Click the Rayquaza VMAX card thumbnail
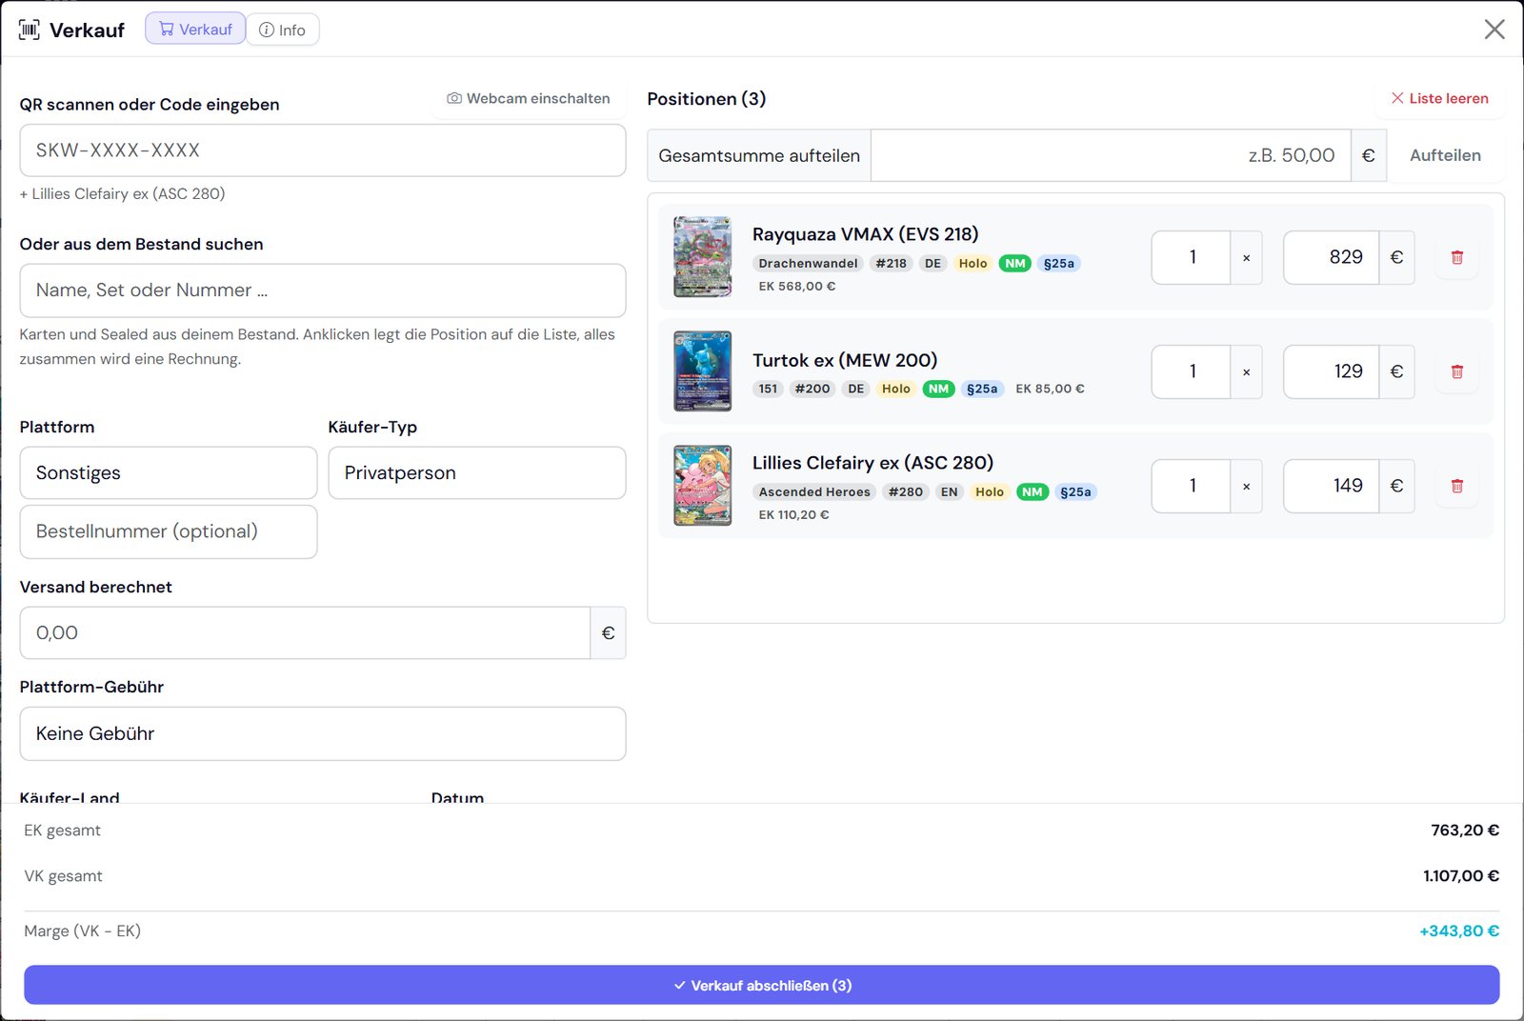This screenshot has width=1524, height=1021. click(x=703, y=257)
